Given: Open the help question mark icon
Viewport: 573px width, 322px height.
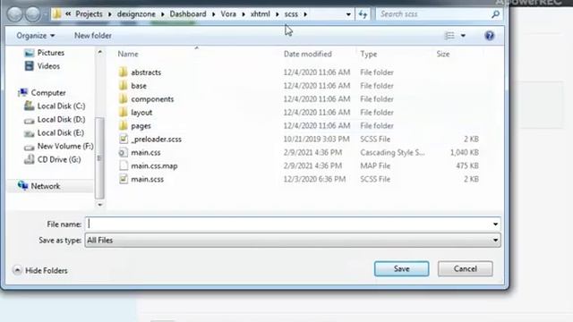Looking at the screenshot, I should 490,36.
